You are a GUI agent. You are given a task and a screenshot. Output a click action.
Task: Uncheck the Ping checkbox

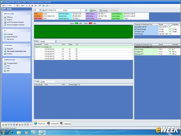click(x=35, y=41)
